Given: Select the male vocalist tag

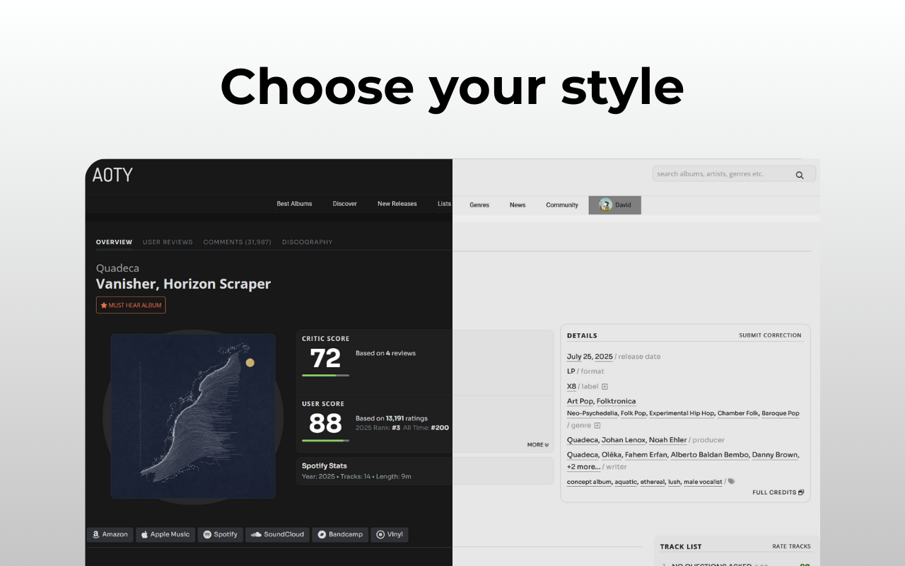Looking at the screenshot, I should (x=703, y=482).
